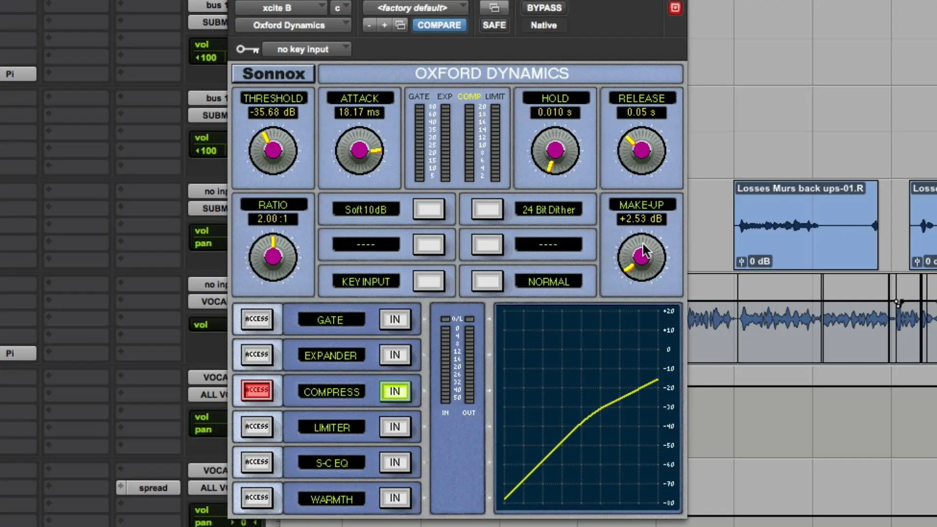Image resolution: width=937 pixels, height=527 pixels.
Task: Click the RATIO knob
Action: 273,257
